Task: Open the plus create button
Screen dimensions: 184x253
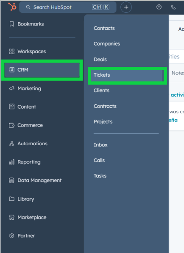Action: point(126,7)
